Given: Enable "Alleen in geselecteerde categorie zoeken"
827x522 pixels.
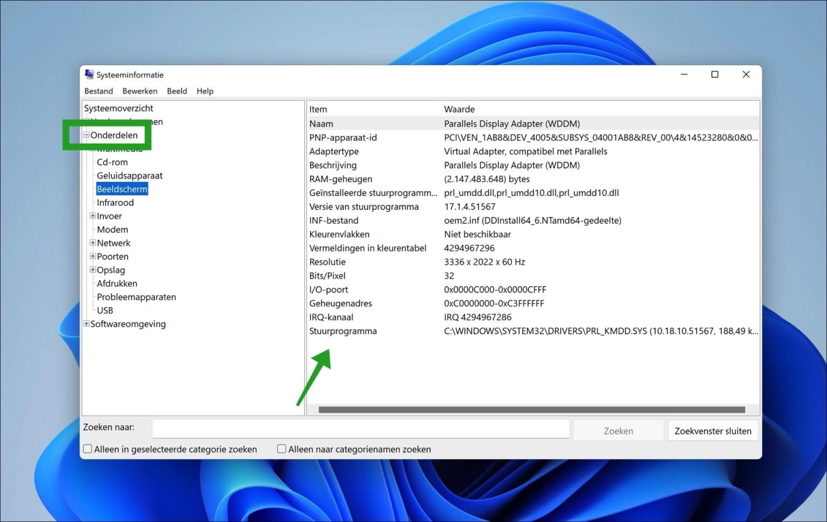Looking at the screenshot, I should (x=87, y=448).
